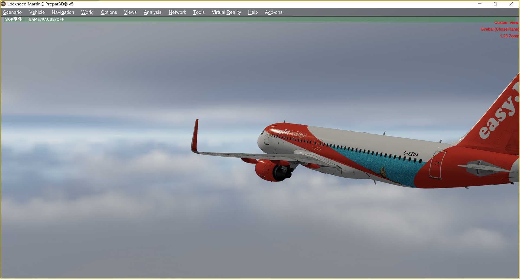Image resolution: width=520 pixels, height=279 pixels.
Task: Open the World menu
Action: pos(87,12)
